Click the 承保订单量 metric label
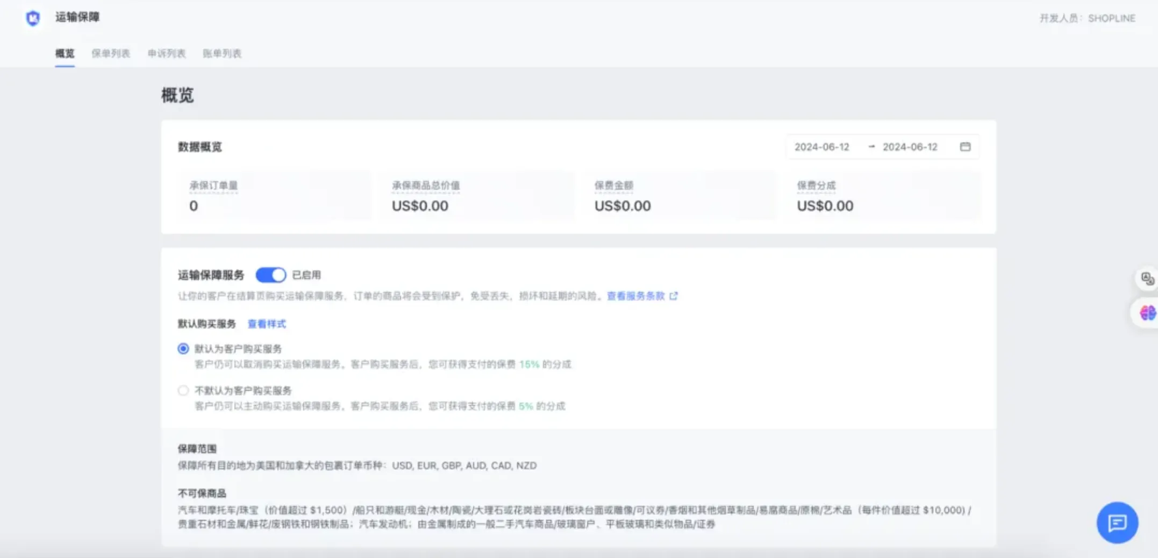This screenshot has width=1158, height=558. coord(213,185)
